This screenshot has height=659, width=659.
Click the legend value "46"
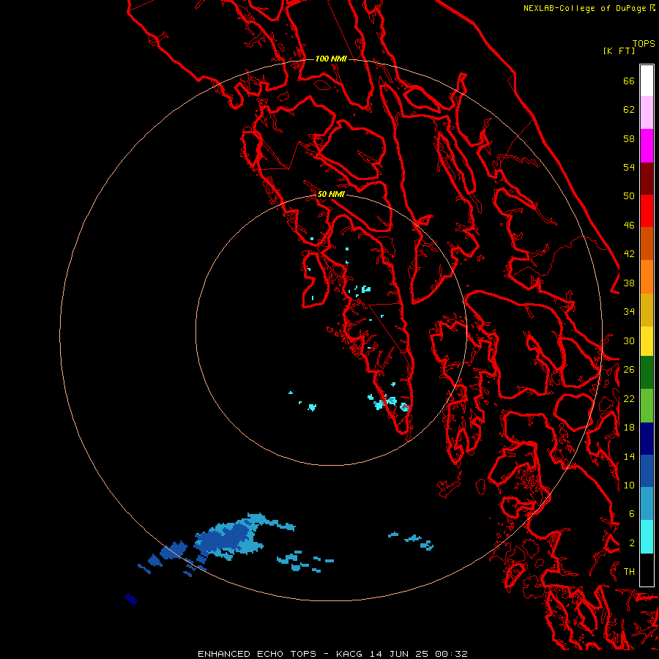click(x=629, y=226)
